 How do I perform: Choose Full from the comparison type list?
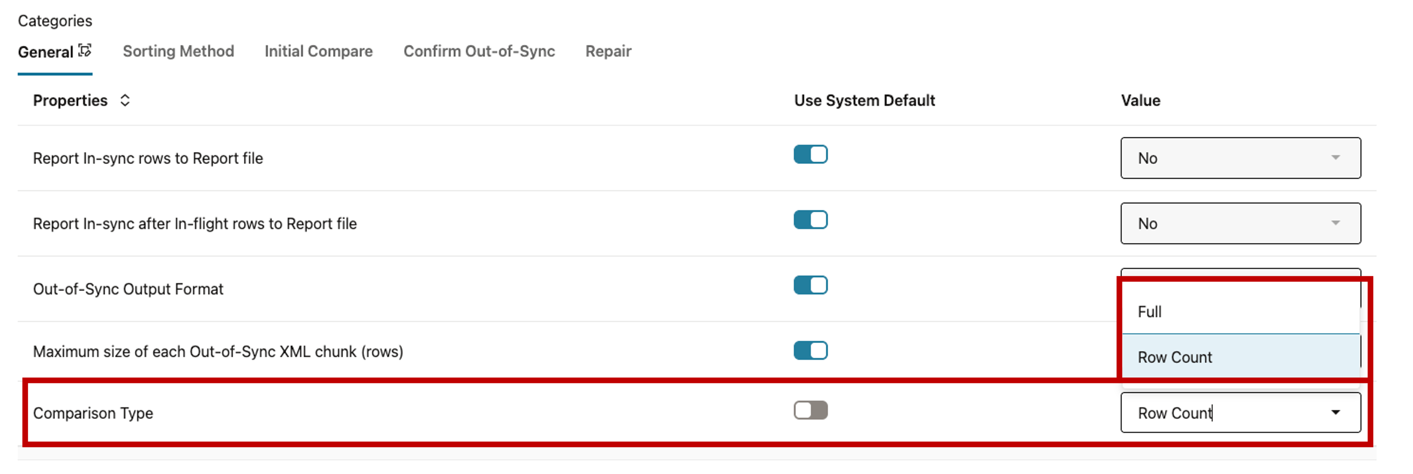tap(1150, 312)
